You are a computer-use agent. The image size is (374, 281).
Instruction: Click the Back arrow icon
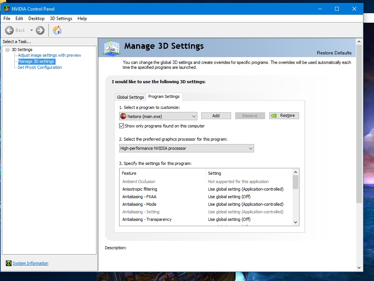click(9, 30)
